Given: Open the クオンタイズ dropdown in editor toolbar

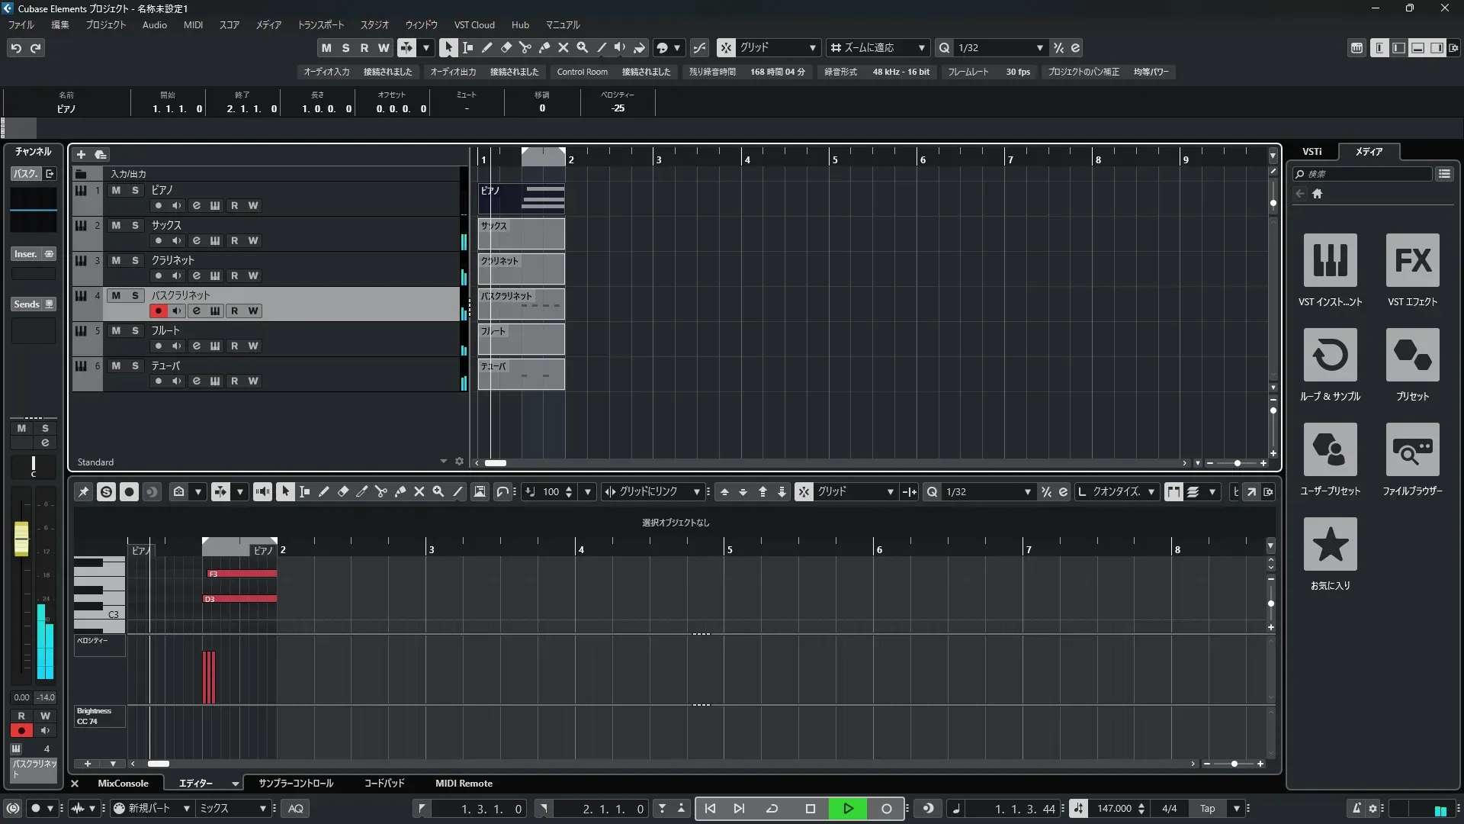Looking at the screenshot, I should point(1151,492).
